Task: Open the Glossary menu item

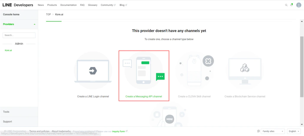Action: coord(93,5)
